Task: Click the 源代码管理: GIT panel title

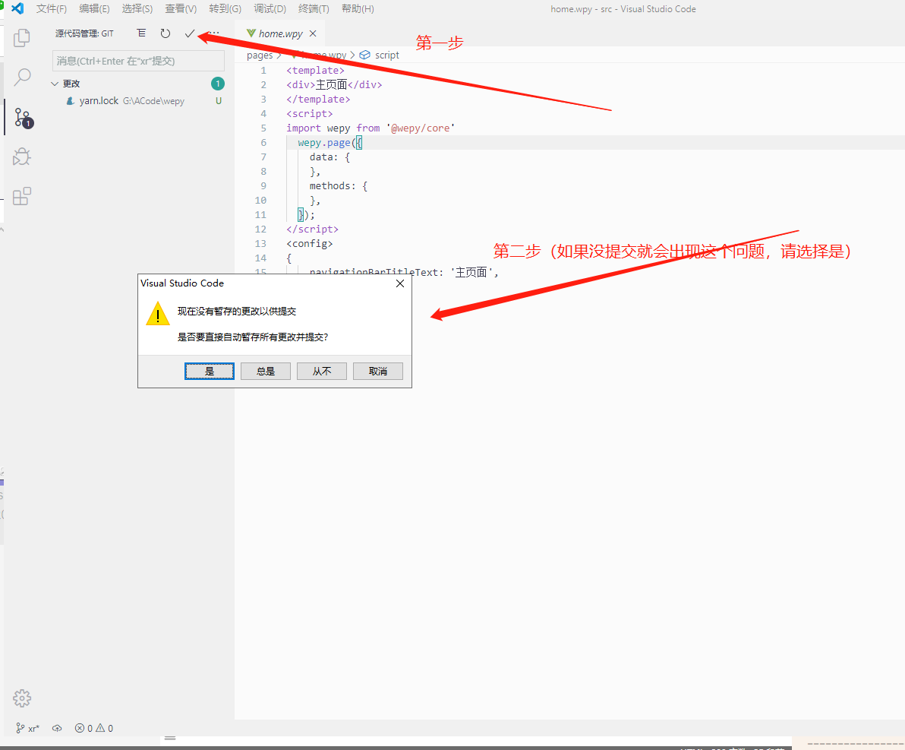Action: coord(84,33)
